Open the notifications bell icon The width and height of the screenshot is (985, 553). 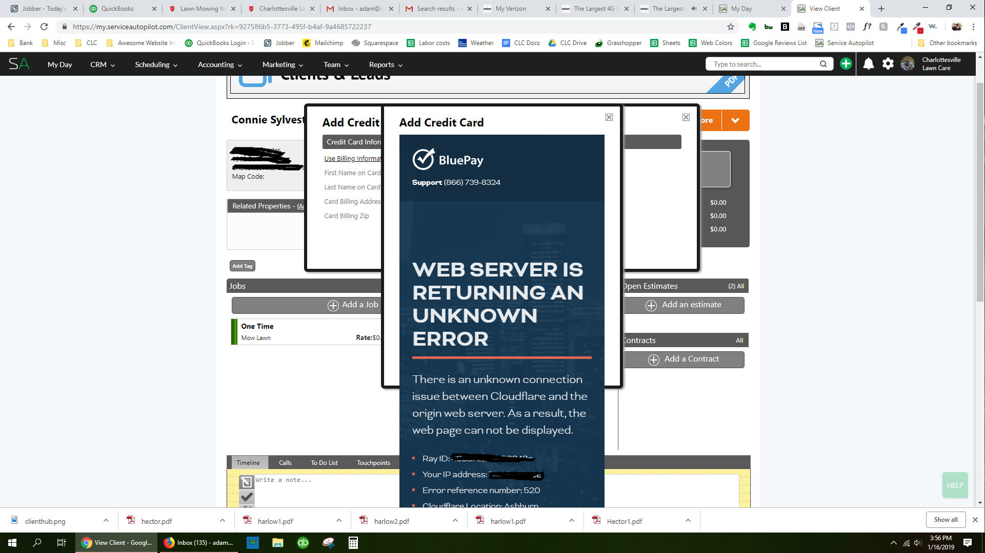868,64
